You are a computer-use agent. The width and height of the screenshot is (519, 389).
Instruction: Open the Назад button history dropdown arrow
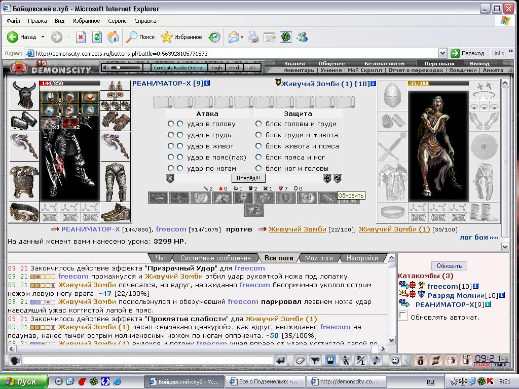tap(43, 37)
